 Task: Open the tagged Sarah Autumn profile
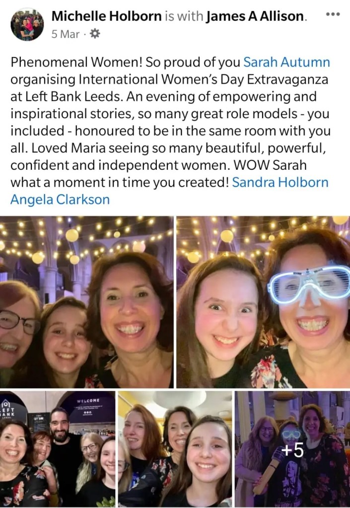coord(286,62)
